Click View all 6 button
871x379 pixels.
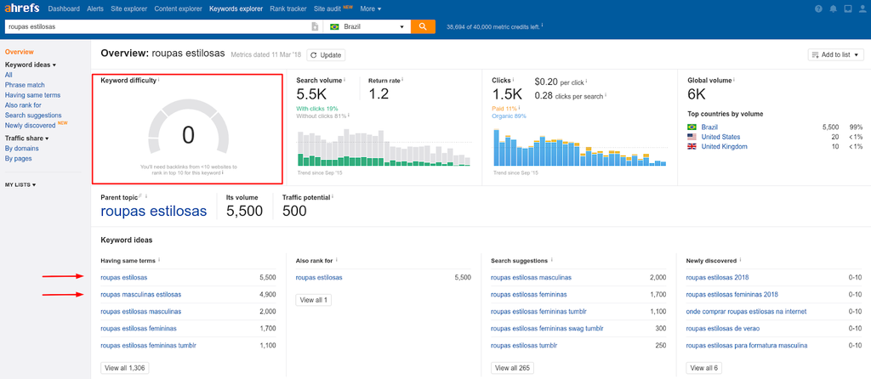[x=704, y=368]
